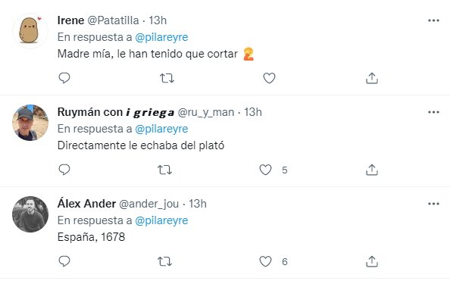Viewport: 450px width, 281px height.
Task: Open the Álex Ander profile name
Action: (86, 204)
